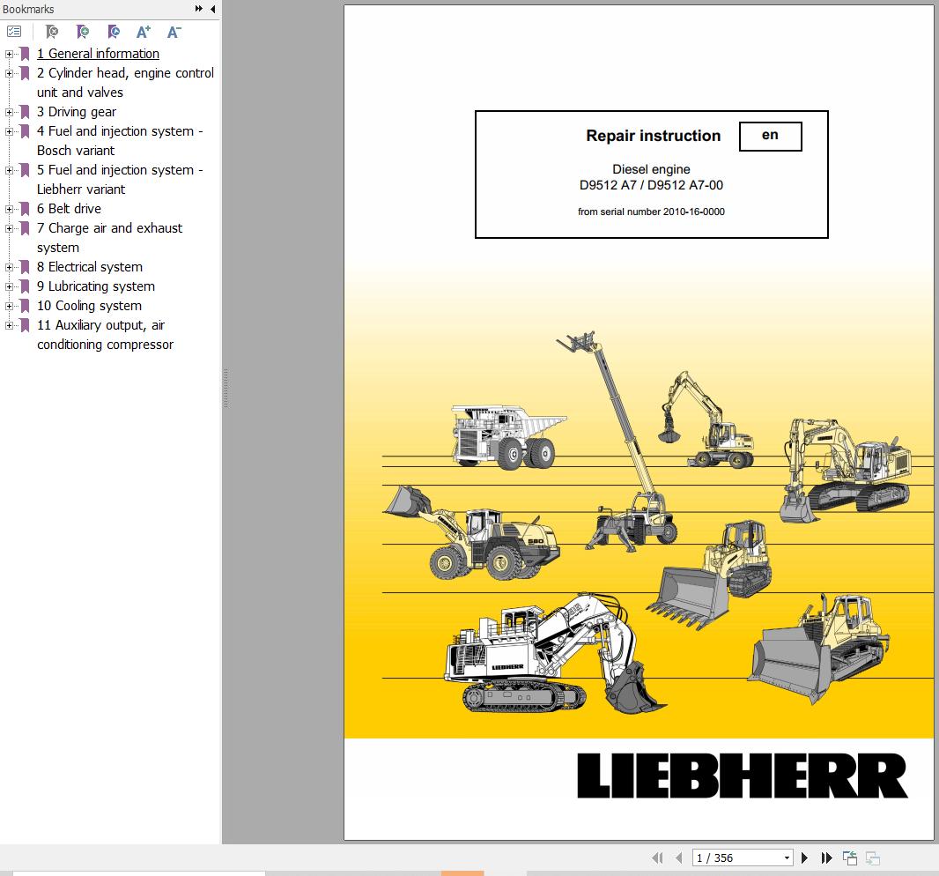Decrease bookmark font size with A-
The image size is (939, 876).
click(174, 32)
